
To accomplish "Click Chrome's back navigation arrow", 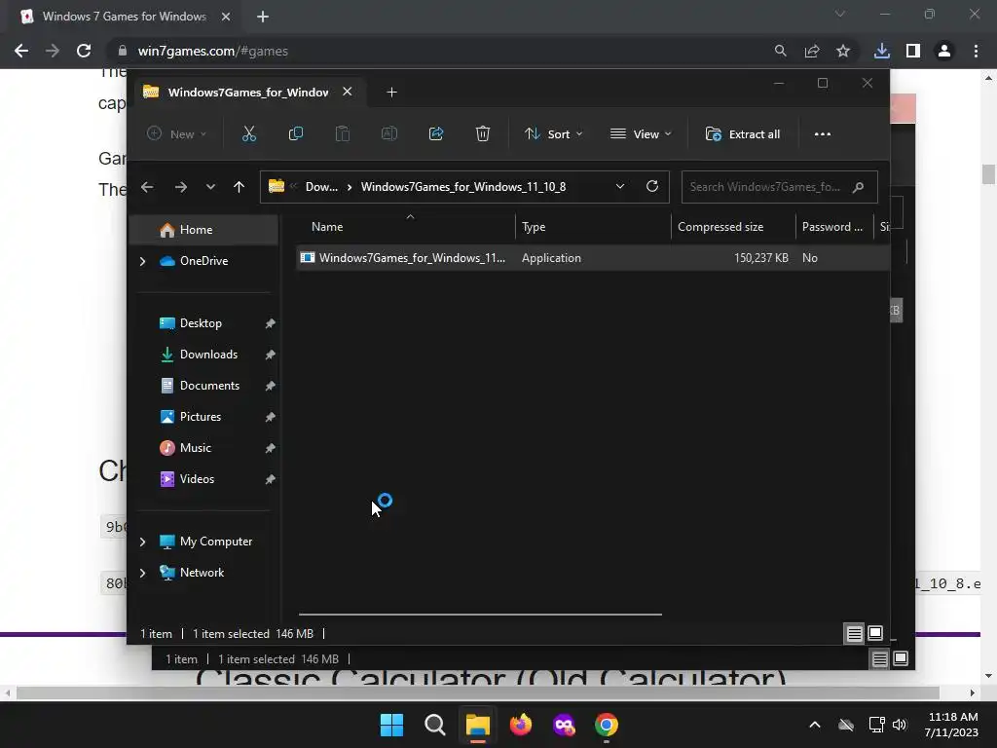I will coord(21,51).
